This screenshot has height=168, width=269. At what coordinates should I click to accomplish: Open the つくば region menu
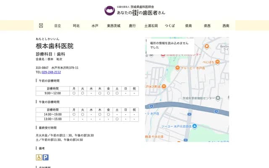click(170, 26)
